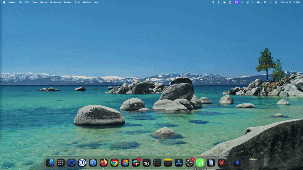The image size is (303, 170).
Task: Launch Numbers from the Dock
Action: [x=200, y=163]
